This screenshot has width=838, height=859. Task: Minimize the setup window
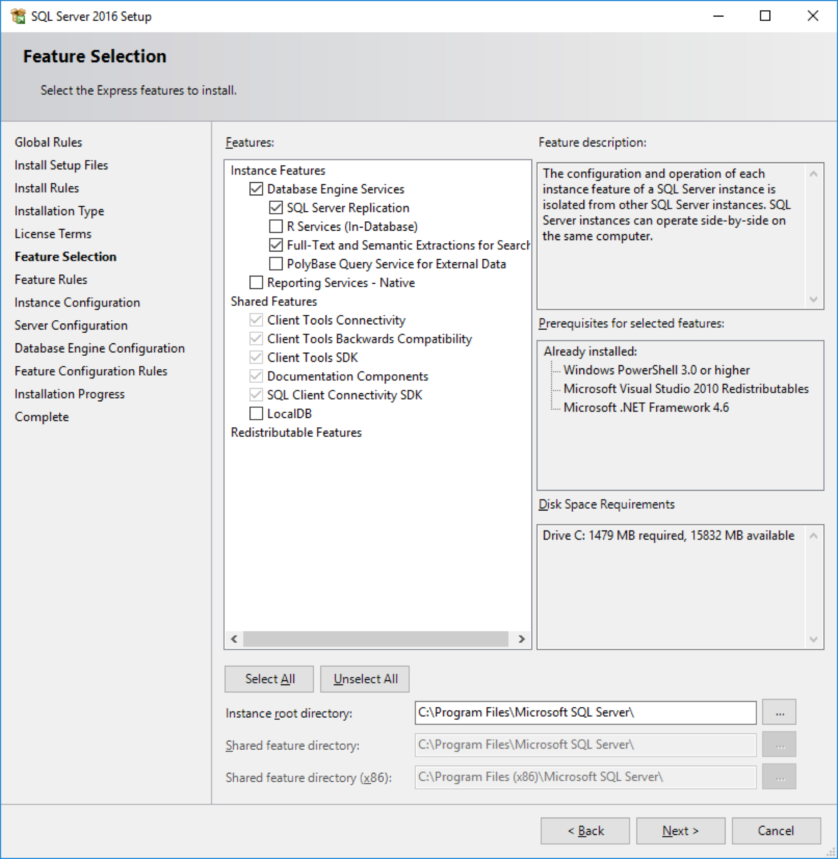[x=718, y=16]
